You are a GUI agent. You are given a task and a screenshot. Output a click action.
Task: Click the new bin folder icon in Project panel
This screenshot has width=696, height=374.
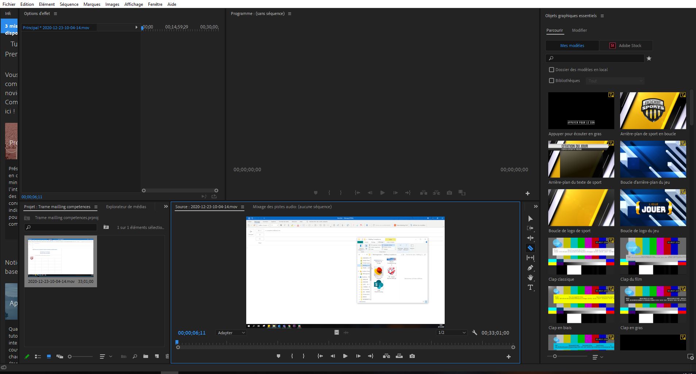click(146, 357)
